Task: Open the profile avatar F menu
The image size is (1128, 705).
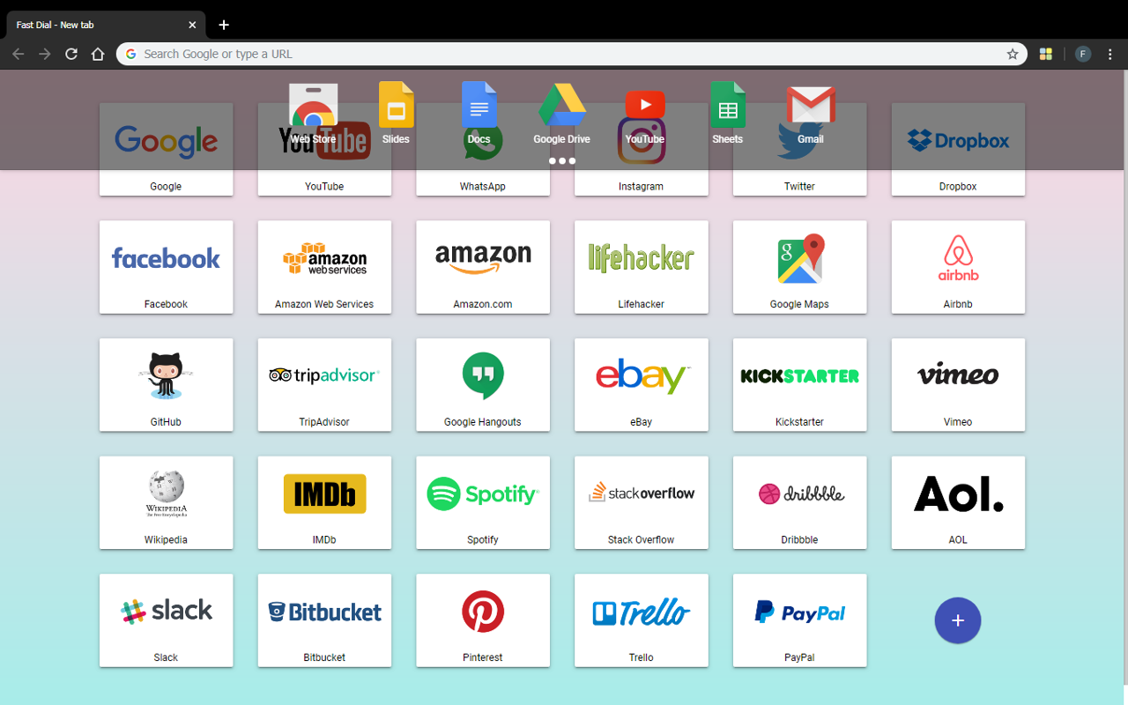Action: tap(1083, 54)
